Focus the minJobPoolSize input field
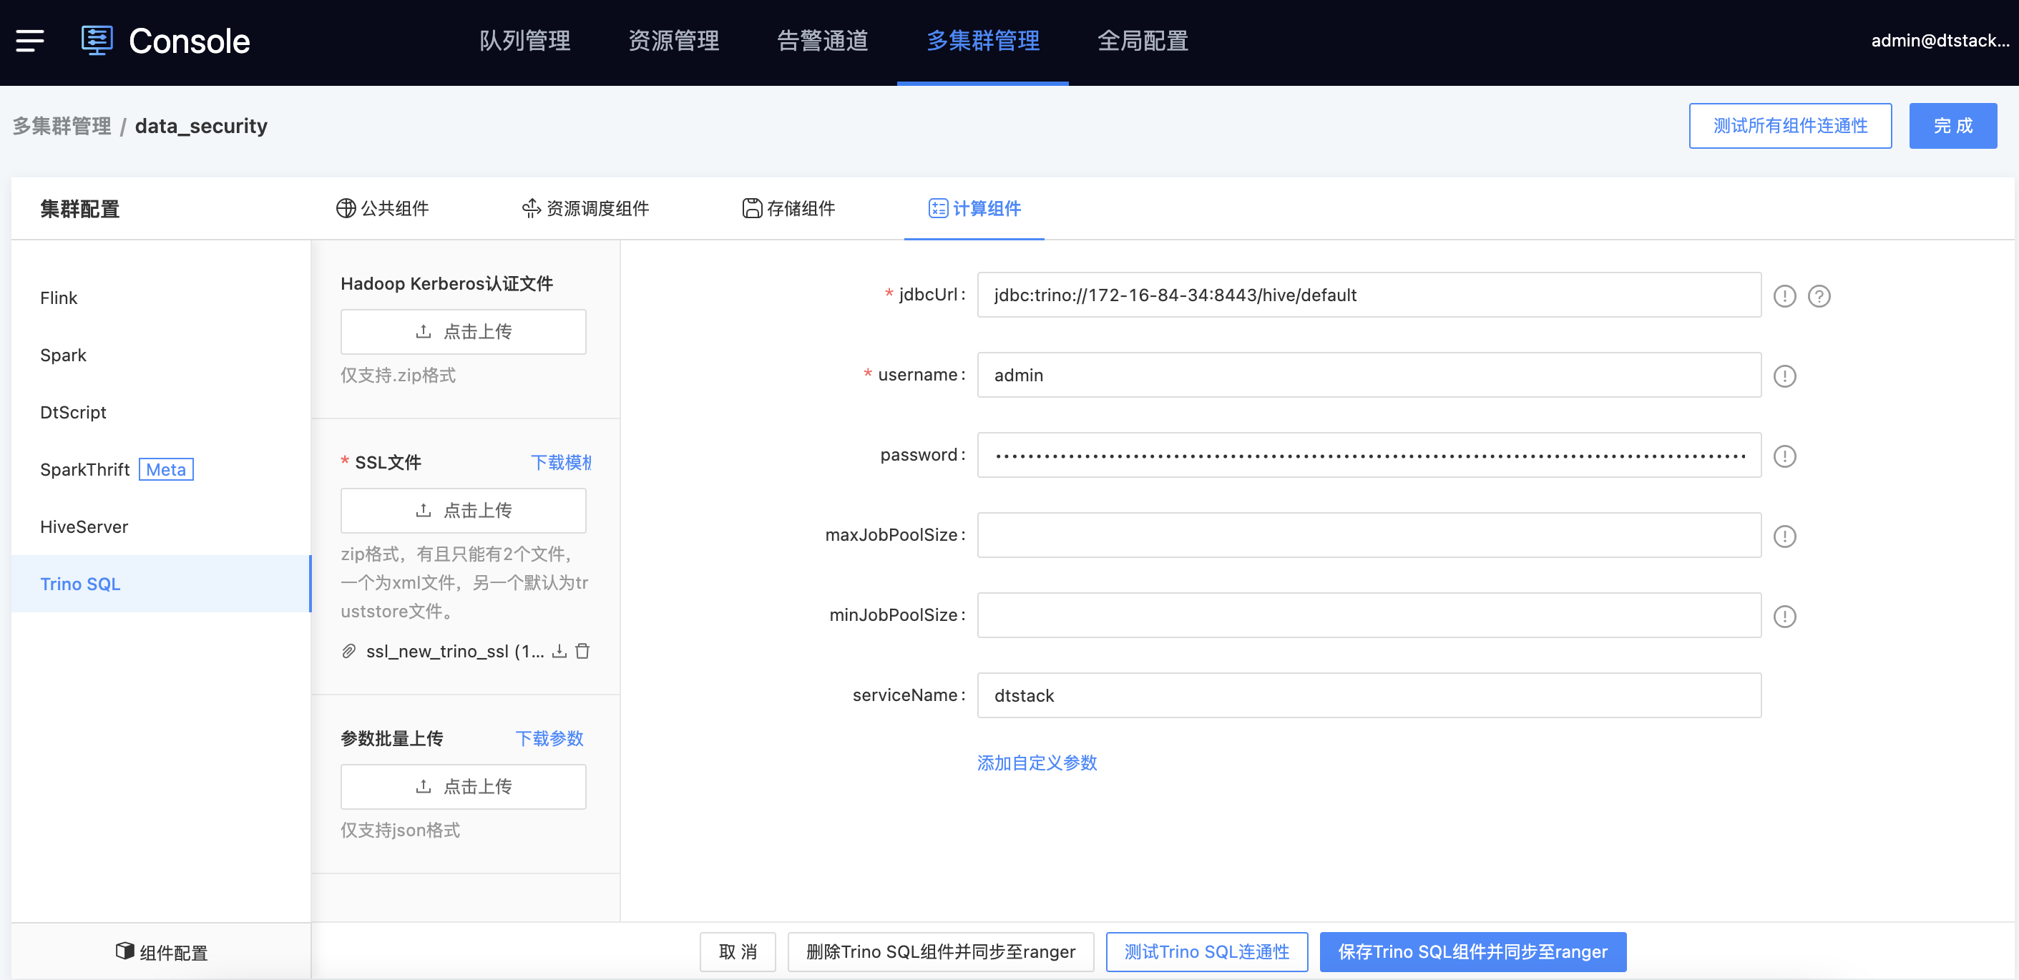The height and width of the screenshot is (980, 2019). point(1369,615)
